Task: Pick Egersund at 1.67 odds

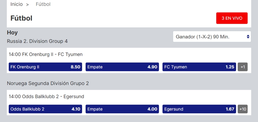Action: [199, 109]
